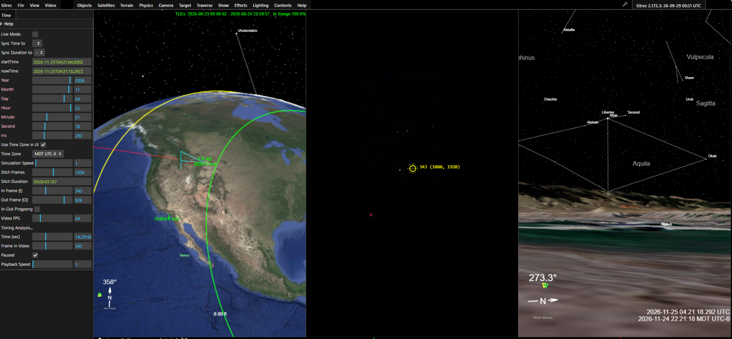This screenshot has height=339, width=732.
Task: Click the Aquila constellation label
Action: tap(641, 163)
